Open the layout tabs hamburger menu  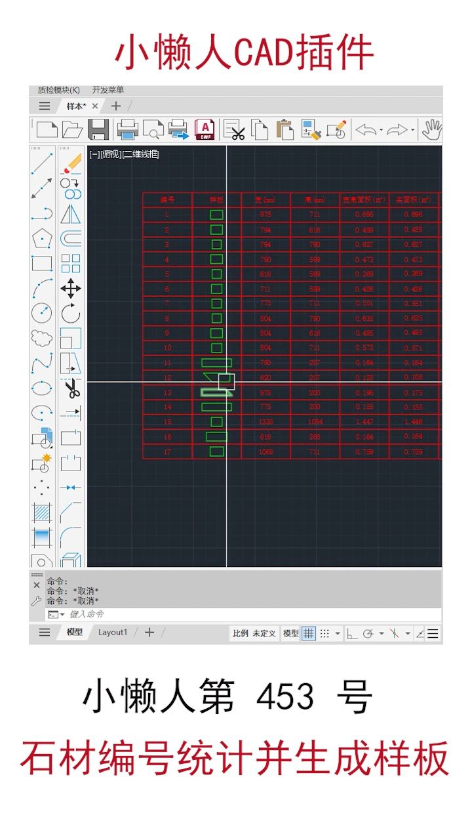pyautogui.click(x=44, y=633)
